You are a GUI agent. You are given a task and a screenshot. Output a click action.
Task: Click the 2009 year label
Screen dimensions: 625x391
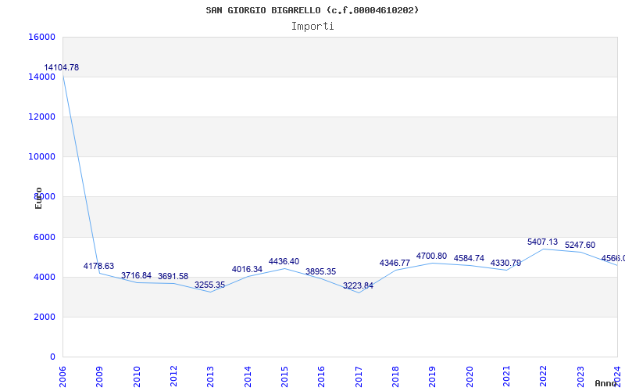(100, 376)
